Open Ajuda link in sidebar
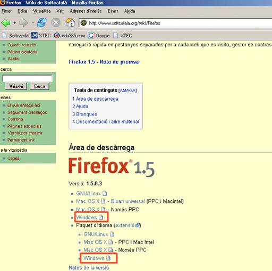Image resolution: width=272 pixels, height=271 pixels. pyautogui.click(x=13, y=59)
